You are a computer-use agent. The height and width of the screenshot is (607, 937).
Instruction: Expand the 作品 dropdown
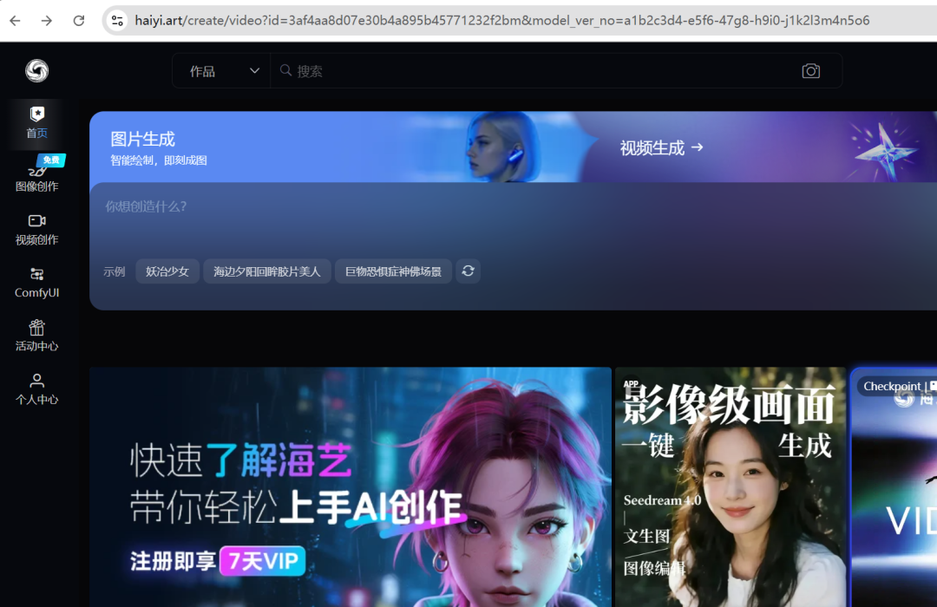(221, 70)
